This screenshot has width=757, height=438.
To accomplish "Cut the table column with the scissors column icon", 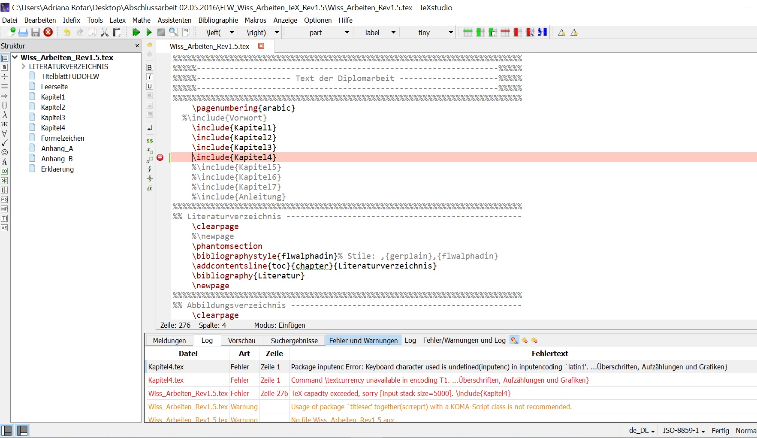I will pos(530,32).
